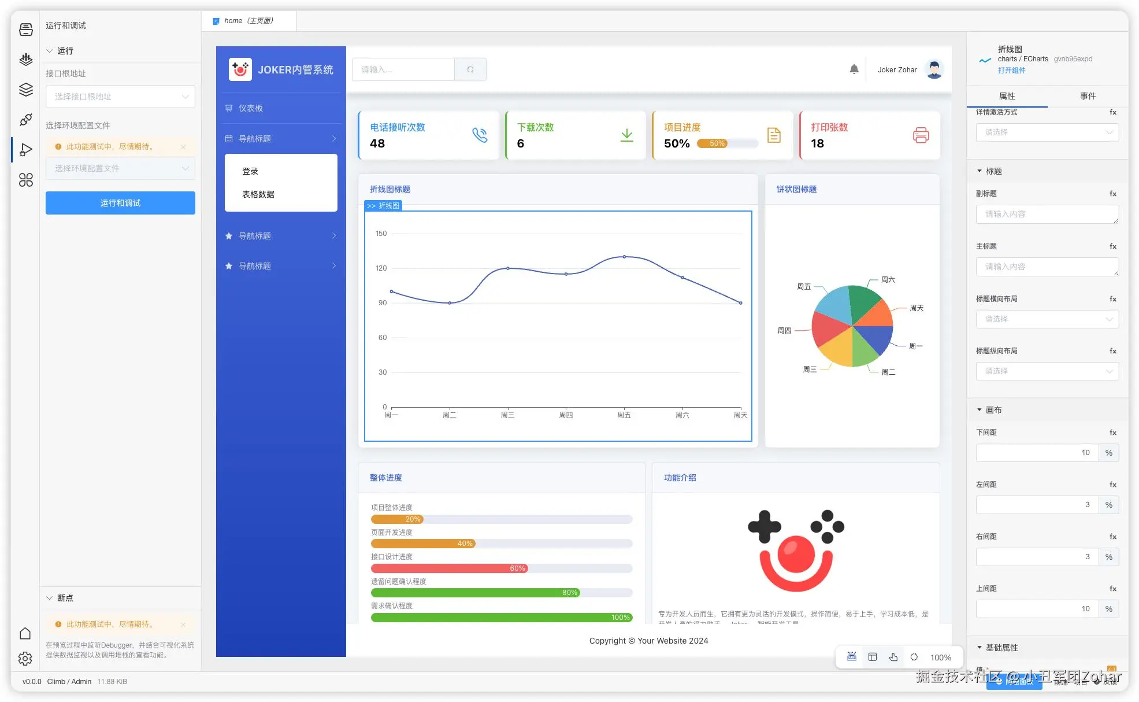Click the notification bell icon

[x=854, y=69]
